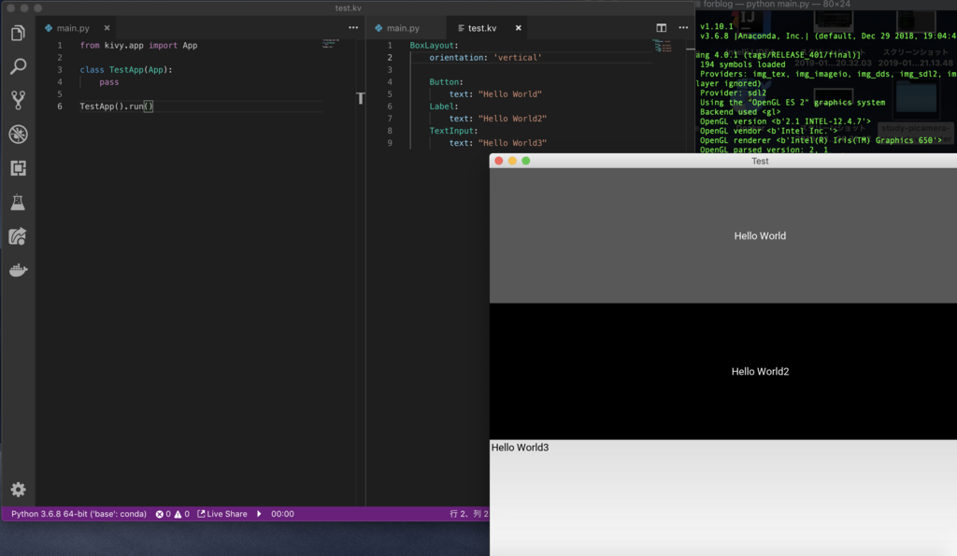
Task: Click 'text: "Hello World2"' line in test.kv
Action: coord(498,119)
